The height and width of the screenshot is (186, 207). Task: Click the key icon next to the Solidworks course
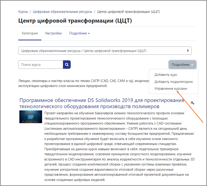coord(192,103)
